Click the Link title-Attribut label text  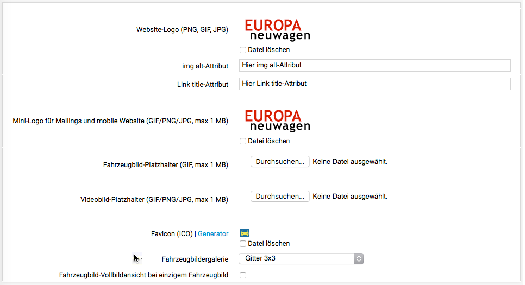pos(203,84)
